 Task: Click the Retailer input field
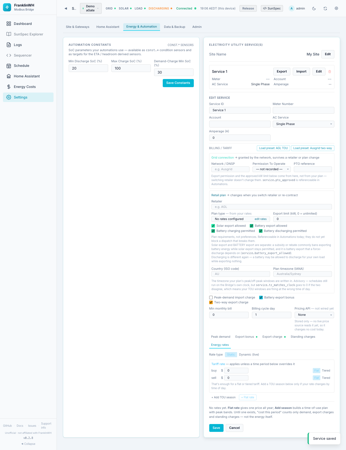tap(271, 207)
